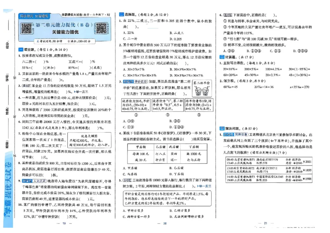Choose option B. 30×3%+30×7%

[x=183, y=69]
